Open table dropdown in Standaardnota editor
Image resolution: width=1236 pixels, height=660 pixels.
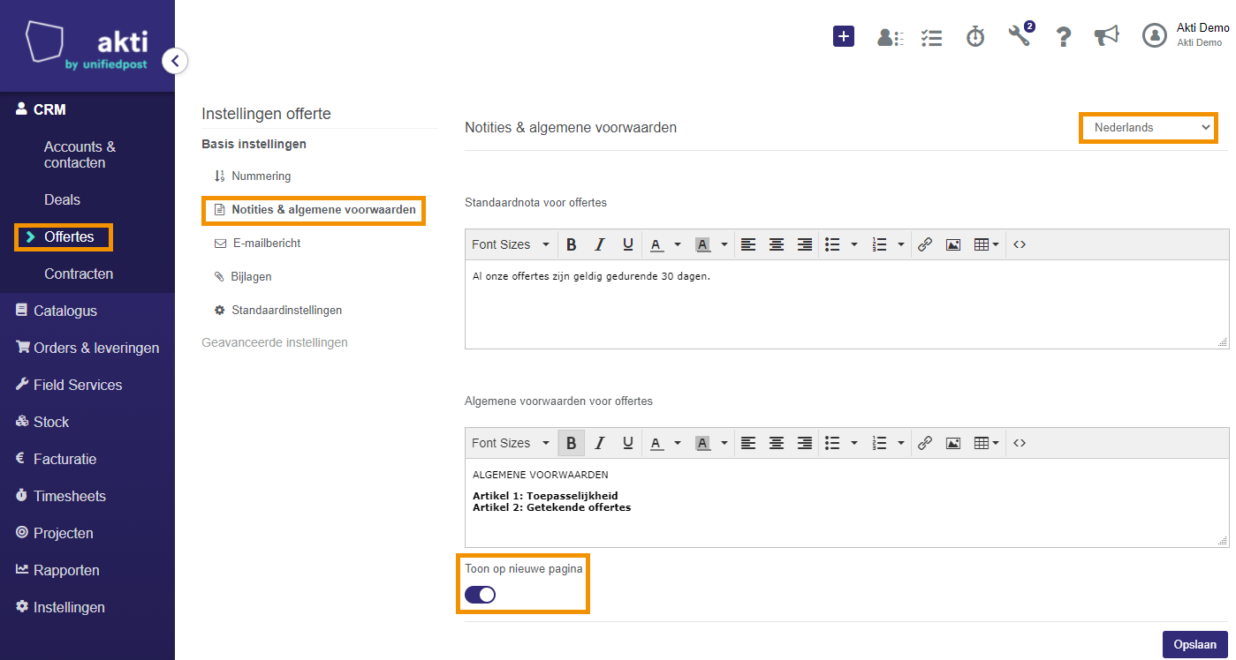coord(986,244)
